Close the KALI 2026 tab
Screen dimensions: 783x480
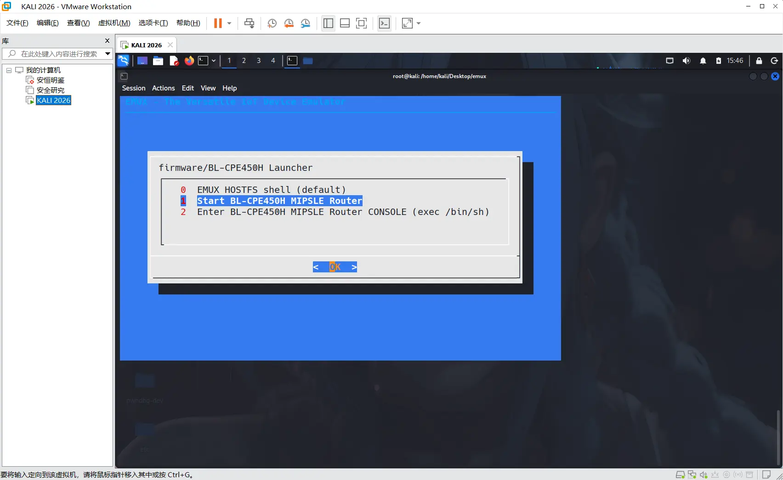(x=170, y=45)
